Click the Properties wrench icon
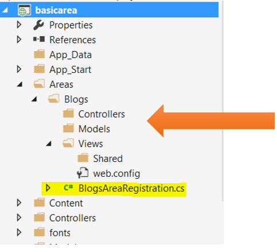Screen dimensions: 277x252 click(x=39, y=25)
